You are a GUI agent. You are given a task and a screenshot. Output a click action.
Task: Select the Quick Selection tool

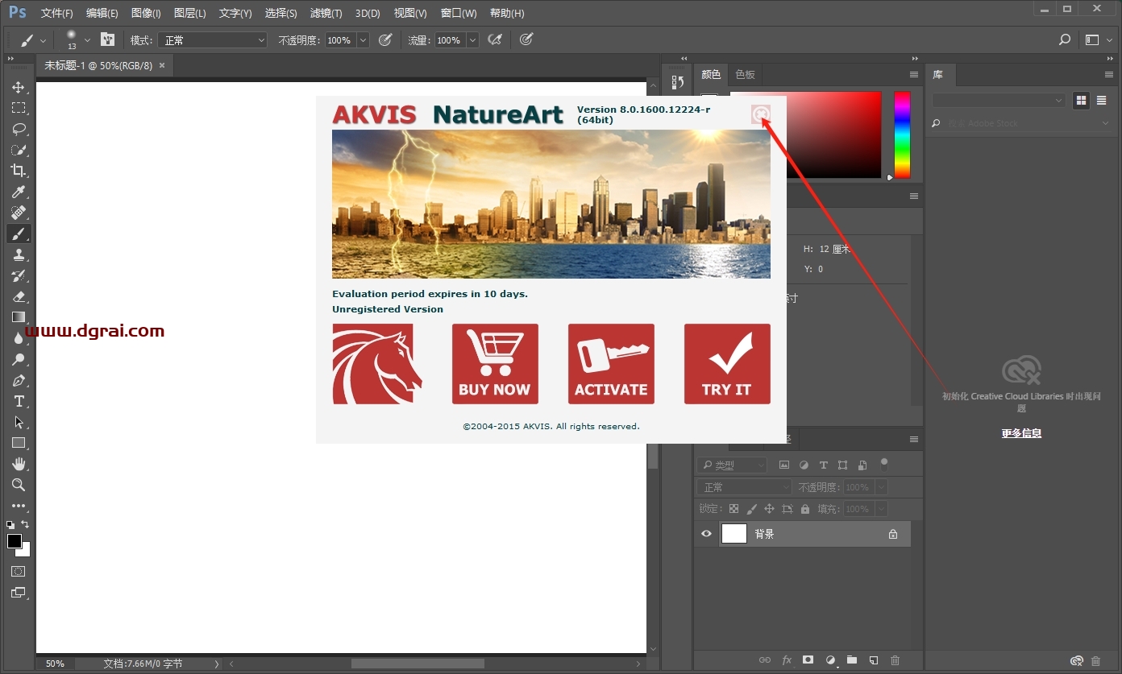point(18,150)
